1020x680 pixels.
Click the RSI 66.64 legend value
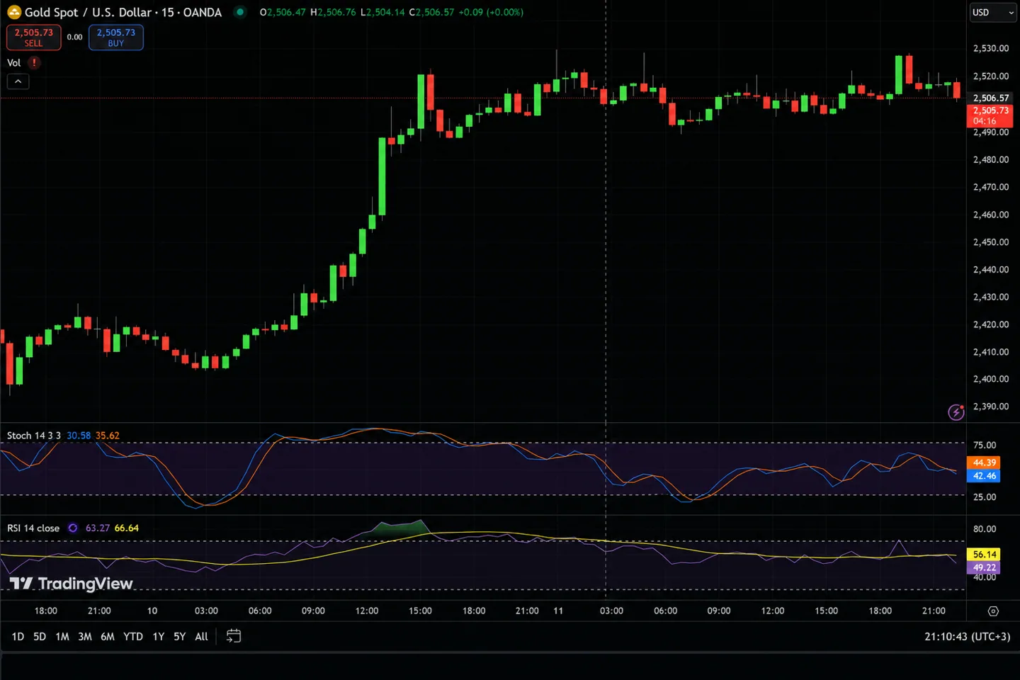pos(127,528)
